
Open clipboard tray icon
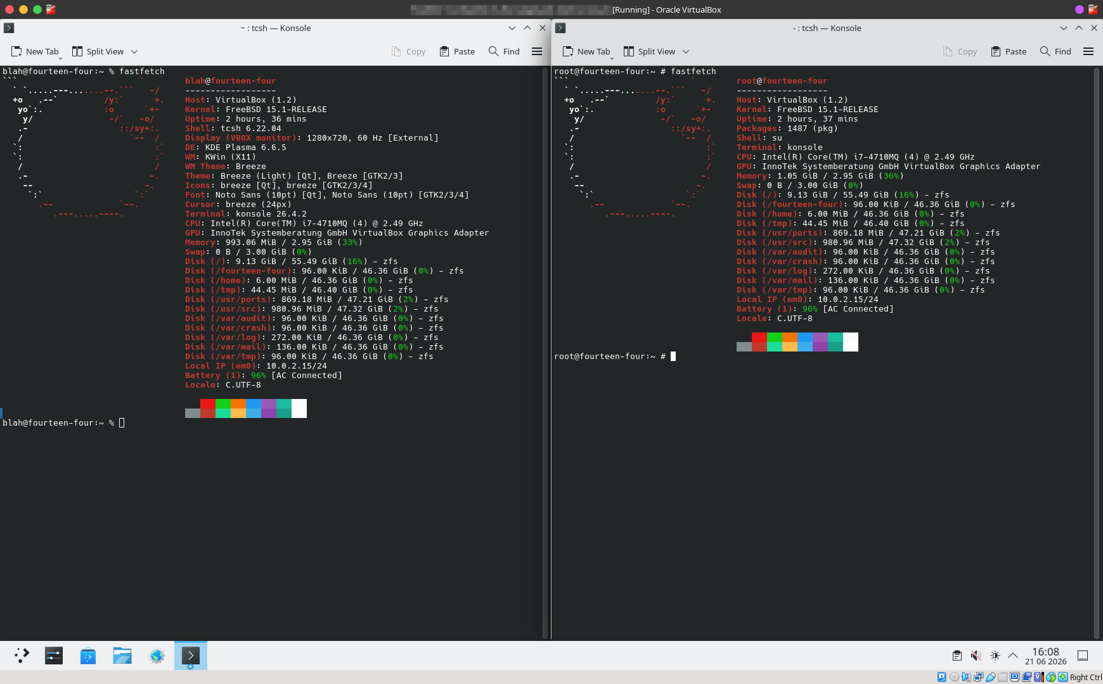[957, 655]
